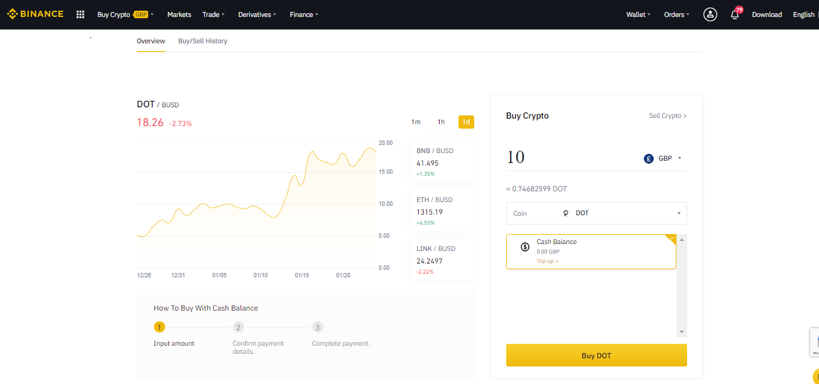
Task: Click the Sell Crypto link
Action: pyautogui.click(x=668, y=116)
